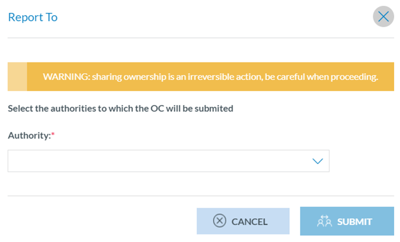This screenshot has height=242, width=400.
Task: Click the circled X icon on Cancel
Action: pos(219,221)
